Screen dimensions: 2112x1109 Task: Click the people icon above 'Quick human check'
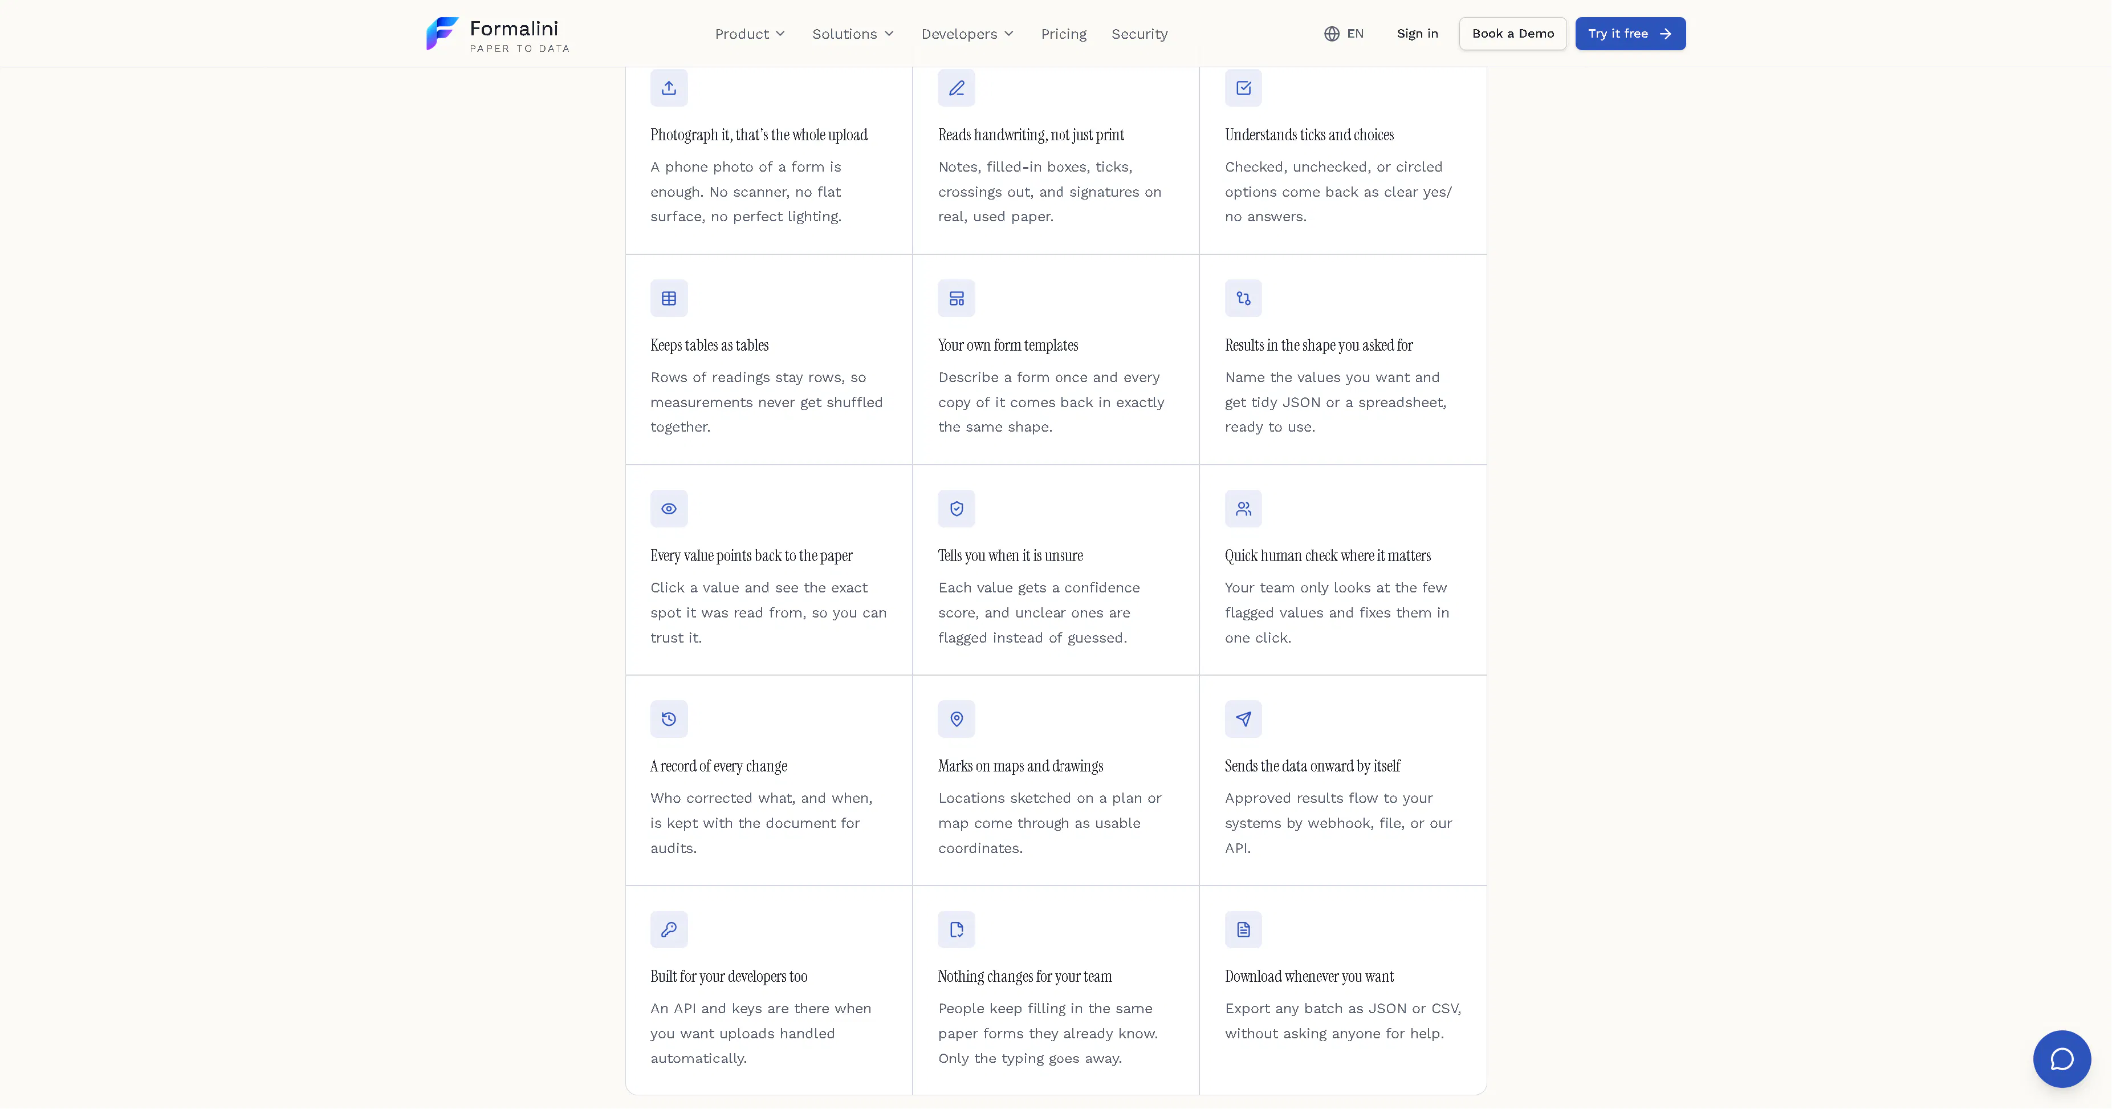coord(1243,509)
